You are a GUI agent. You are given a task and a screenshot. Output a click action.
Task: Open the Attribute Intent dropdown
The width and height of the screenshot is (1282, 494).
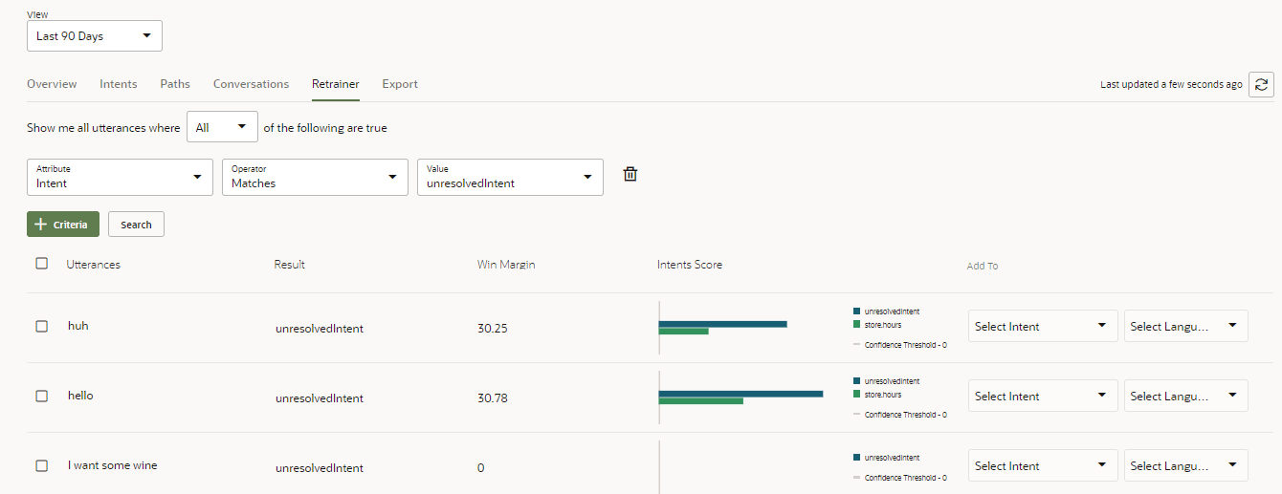pyautogui.click(x=120, y=177)
